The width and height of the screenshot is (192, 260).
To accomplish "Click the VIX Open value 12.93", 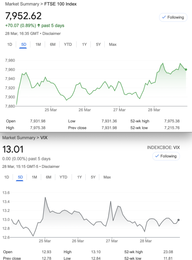I will pyautogui.click(x=46, y=252).
